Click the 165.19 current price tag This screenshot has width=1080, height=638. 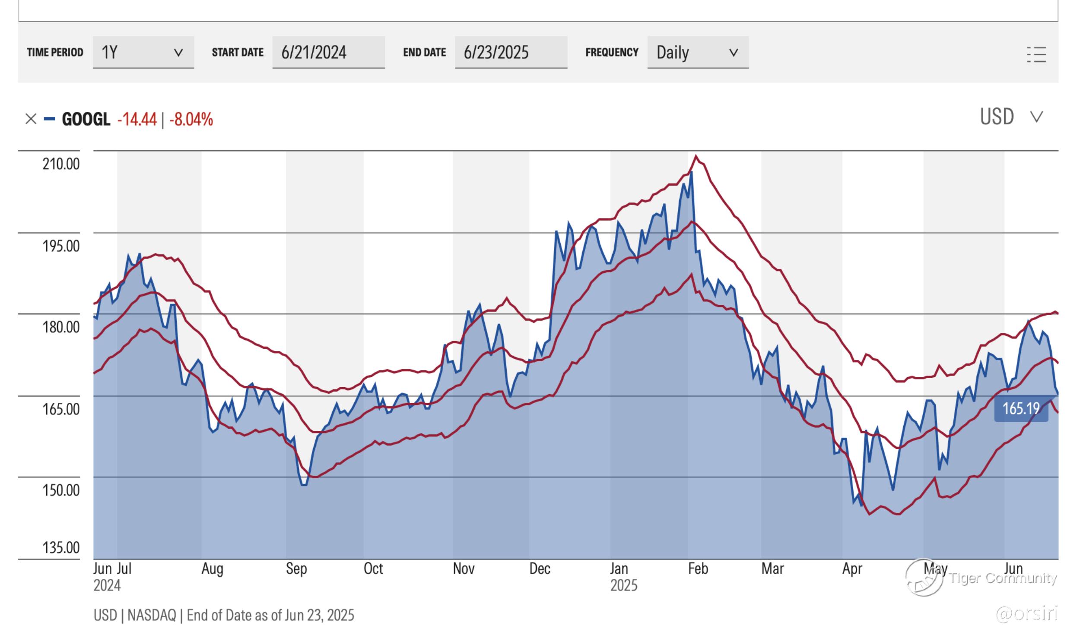(1021, 408)
